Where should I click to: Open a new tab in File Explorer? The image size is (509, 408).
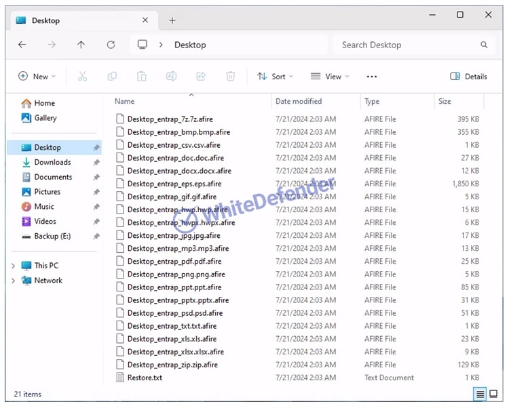point(172,20)
